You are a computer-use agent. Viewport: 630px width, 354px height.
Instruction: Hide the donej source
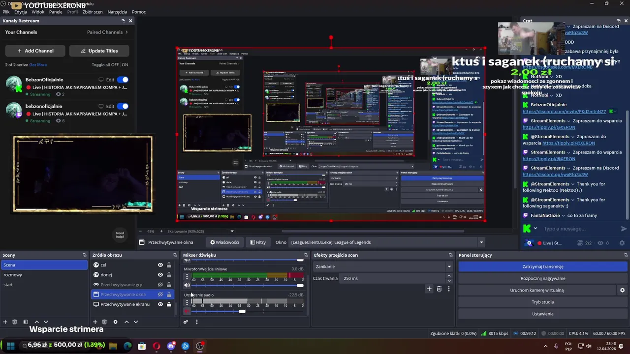pos(160,275)
